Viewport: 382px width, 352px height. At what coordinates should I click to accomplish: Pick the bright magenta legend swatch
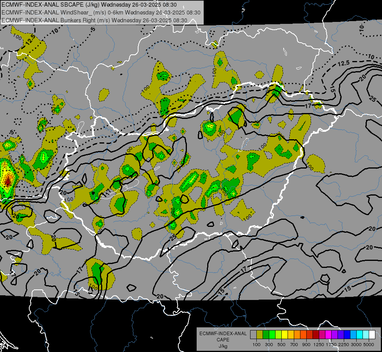(x=329, y=335)
